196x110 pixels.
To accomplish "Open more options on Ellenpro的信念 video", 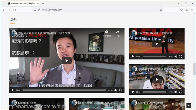I will coord(59,103).
